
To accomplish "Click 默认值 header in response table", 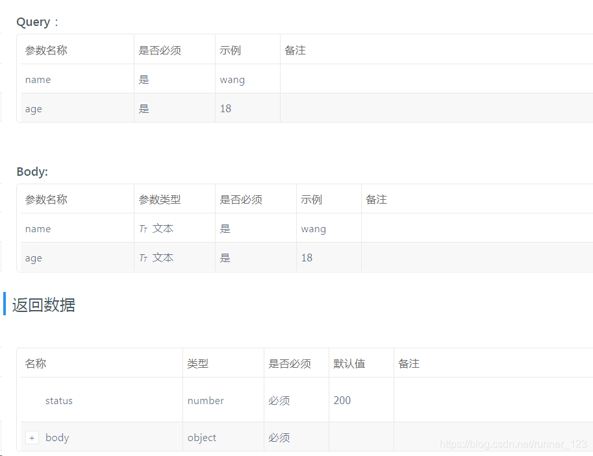I will (349, 363).
